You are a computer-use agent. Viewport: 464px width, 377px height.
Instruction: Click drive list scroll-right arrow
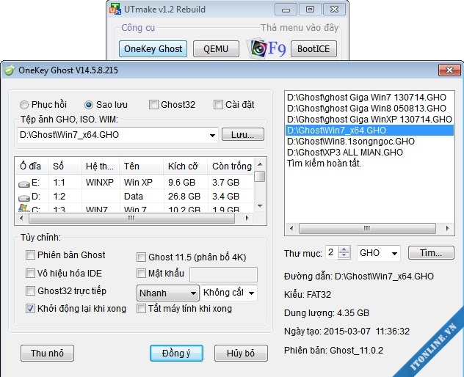(247, 219)
